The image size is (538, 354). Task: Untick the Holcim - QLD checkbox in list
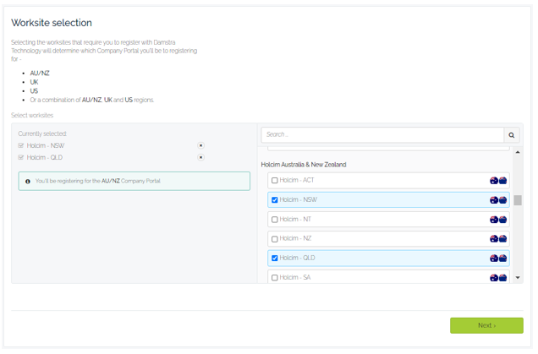[x=274, y=258]
